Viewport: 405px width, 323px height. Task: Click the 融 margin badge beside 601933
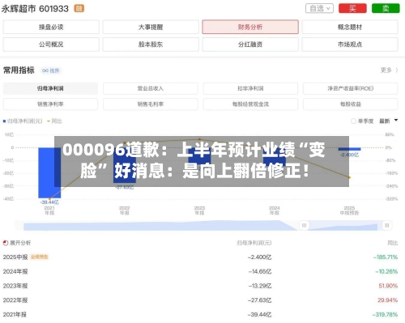[x=79, y=8]
